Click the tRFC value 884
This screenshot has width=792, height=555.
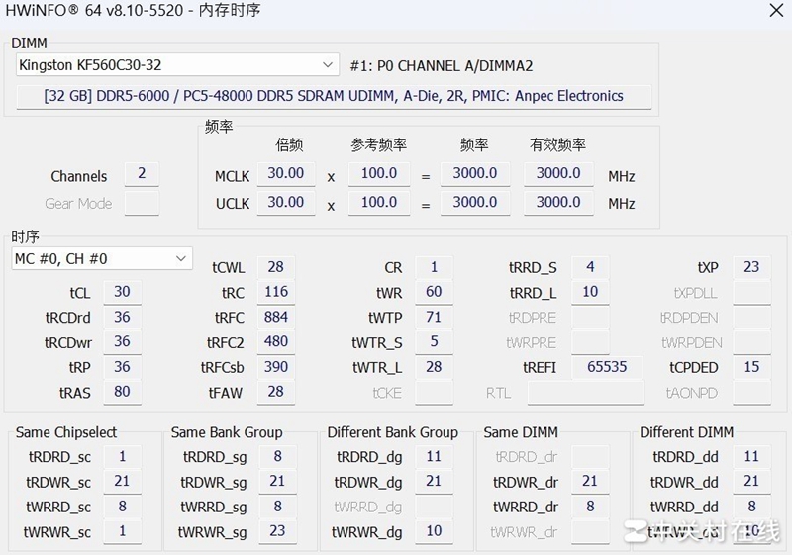tap(276, 318)
